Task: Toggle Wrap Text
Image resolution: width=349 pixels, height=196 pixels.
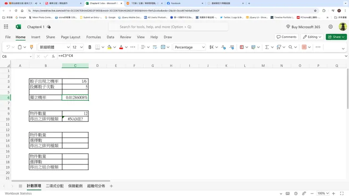Action: point(155,47)
